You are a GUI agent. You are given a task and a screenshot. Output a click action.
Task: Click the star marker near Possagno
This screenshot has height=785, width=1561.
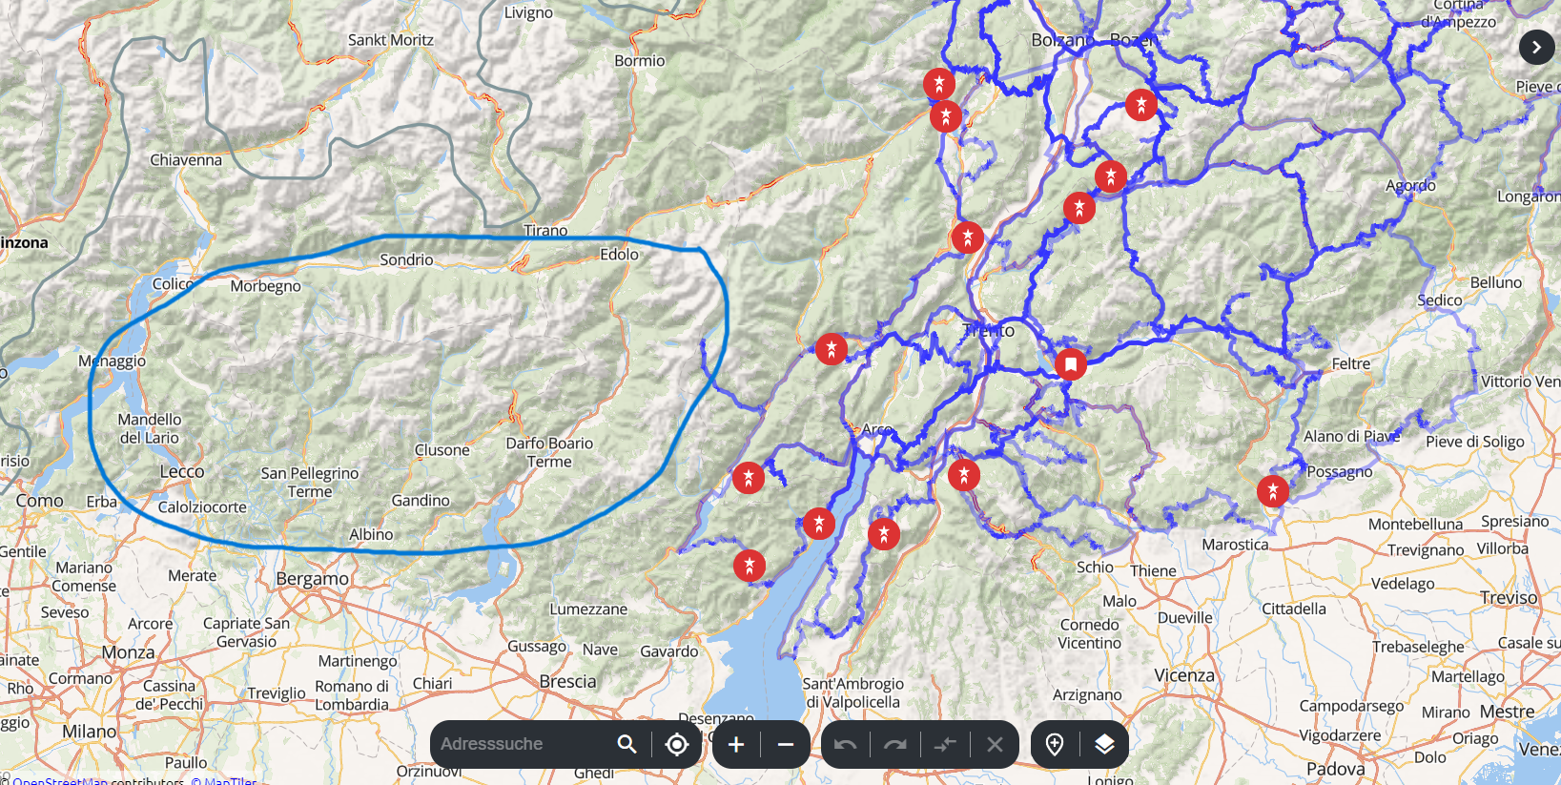click(1273, 491)
